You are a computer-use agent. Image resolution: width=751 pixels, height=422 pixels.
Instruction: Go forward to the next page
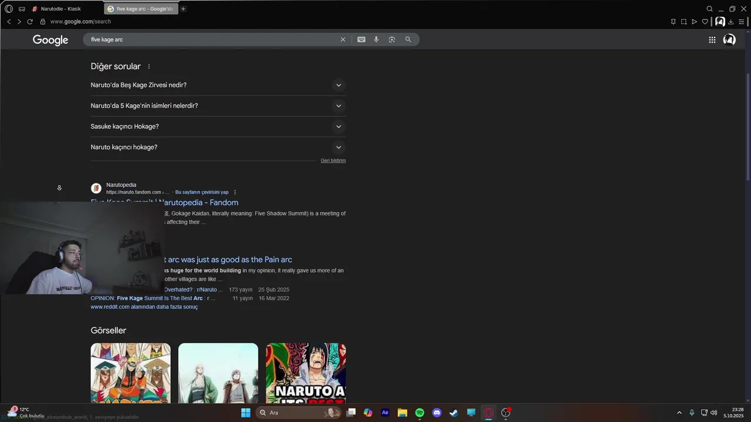19,22
